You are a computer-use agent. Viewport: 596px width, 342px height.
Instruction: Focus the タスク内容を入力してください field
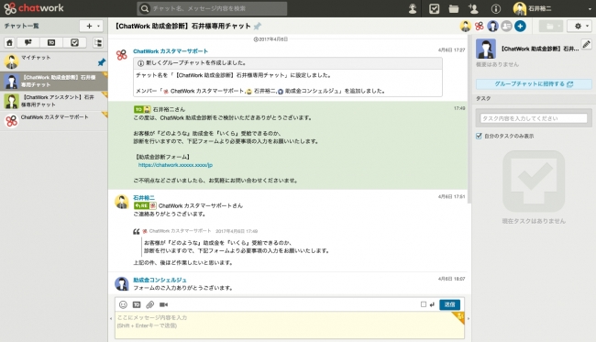click(x=534, y=118)
